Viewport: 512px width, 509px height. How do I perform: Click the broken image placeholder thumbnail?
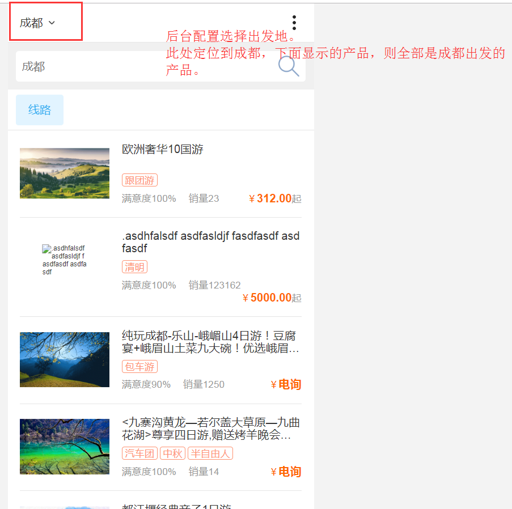(x=64, y=260)
